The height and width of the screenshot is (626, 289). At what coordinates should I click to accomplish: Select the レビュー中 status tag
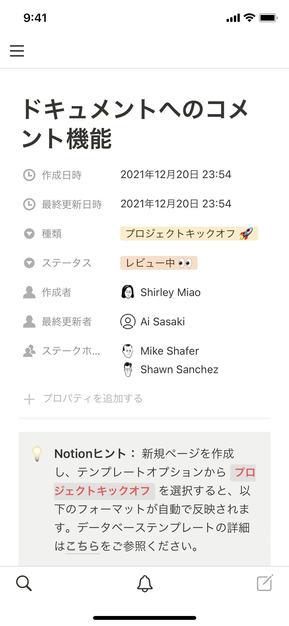coord(159,263)
